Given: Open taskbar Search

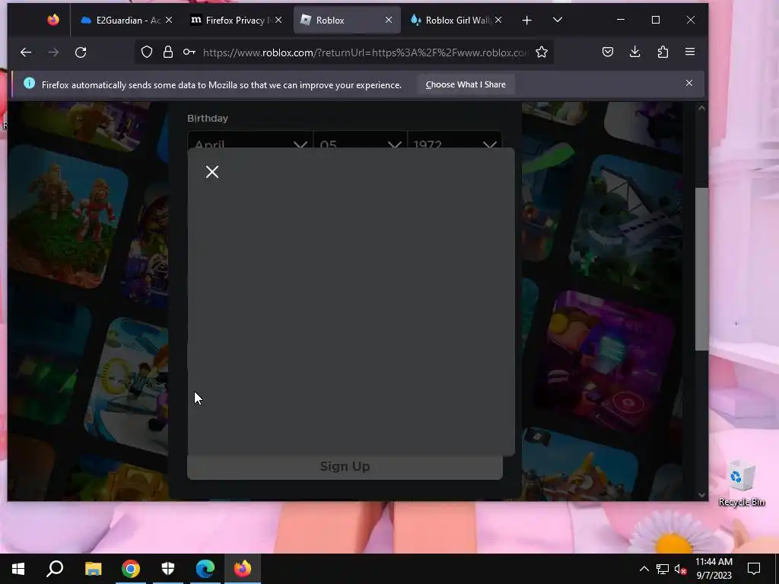Looking at the screenshot, I should (x=55, y=569).
